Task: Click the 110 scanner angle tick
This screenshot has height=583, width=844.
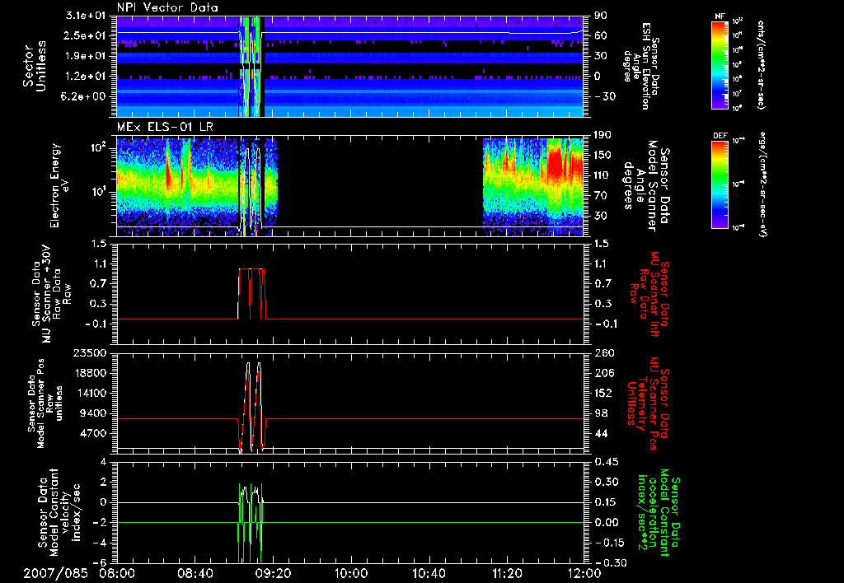Action: pos(603,175)
